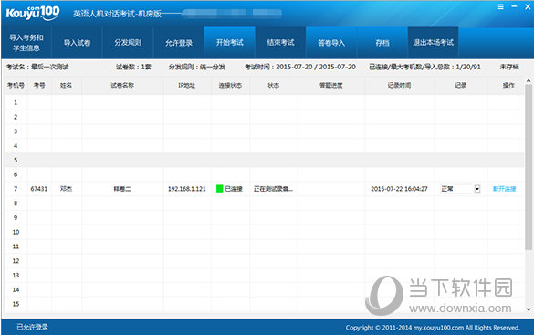This screenshot has height=335, width=534.
Task: Click scrollbar down arrow of table
Action: [x=529, y=309]
